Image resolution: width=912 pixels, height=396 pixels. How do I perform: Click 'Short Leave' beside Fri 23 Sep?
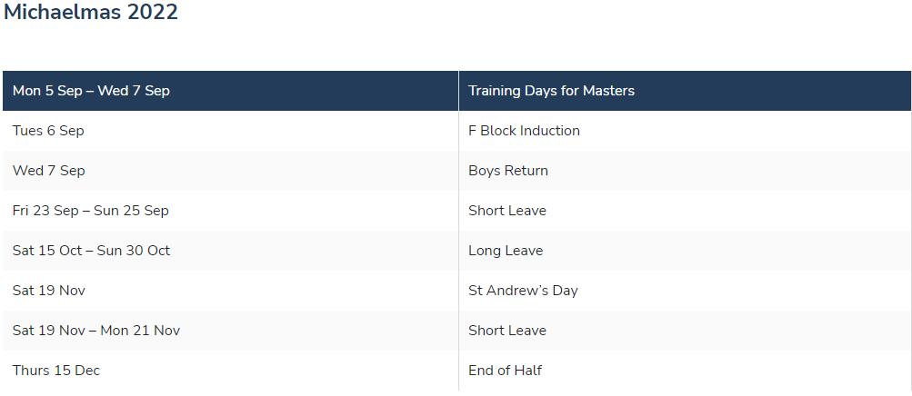coord(507,211)
